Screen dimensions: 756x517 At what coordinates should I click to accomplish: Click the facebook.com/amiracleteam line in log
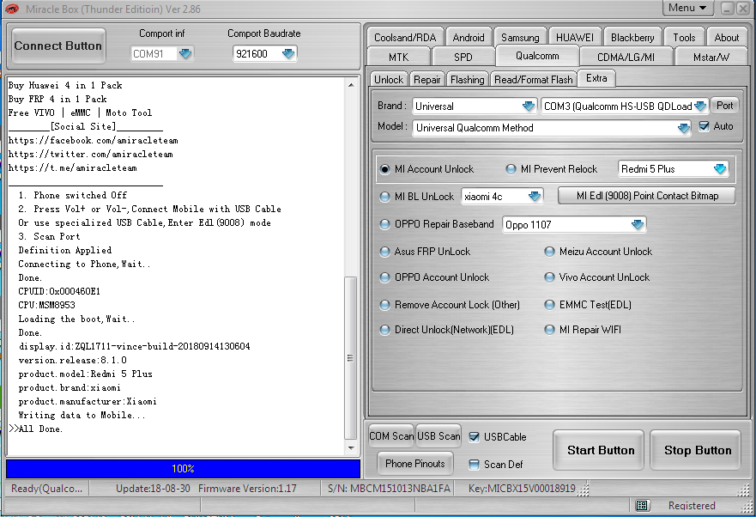94,141
